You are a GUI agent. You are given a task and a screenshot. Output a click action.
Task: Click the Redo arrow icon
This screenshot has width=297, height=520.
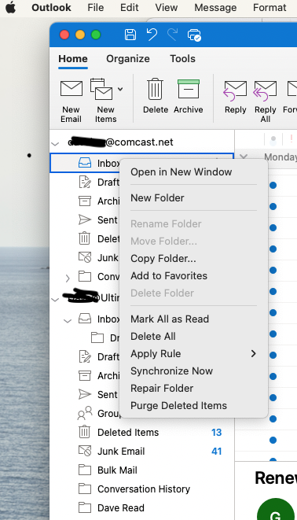click(x=173, y=35)
